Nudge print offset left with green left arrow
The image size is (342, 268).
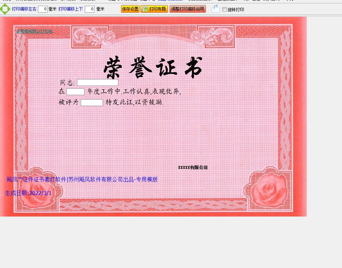tap(1, 9)
